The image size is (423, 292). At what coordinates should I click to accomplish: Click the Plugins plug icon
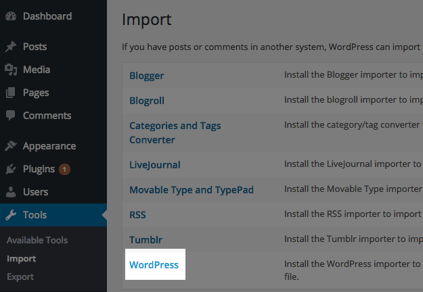coord(11,169)
